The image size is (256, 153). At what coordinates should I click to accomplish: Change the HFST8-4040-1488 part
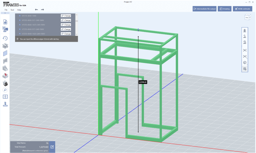tap(66, 16)
